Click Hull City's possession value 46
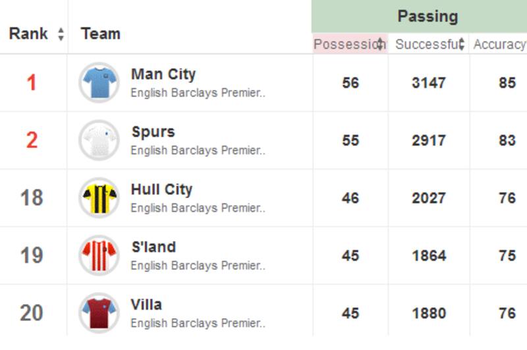This screenshot has width=527, height=350. (x=350, y=198)
